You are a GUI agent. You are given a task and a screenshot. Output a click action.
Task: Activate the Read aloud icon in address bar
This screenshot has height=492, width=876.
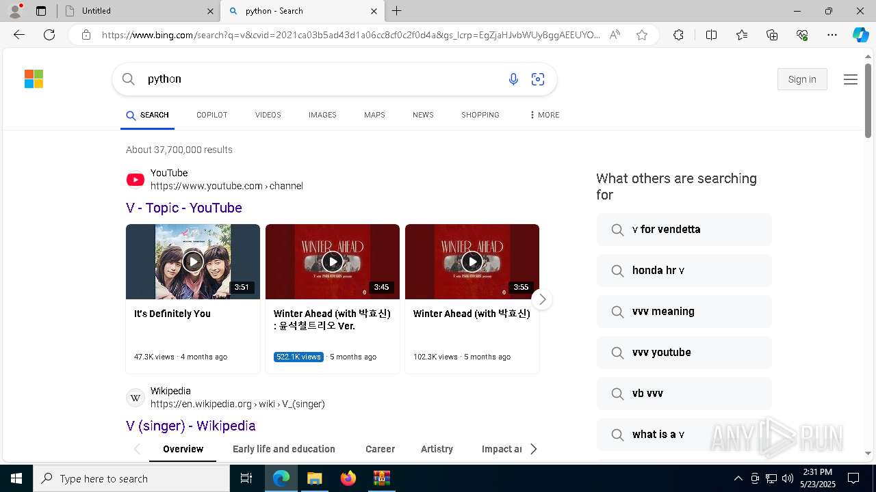615,35
